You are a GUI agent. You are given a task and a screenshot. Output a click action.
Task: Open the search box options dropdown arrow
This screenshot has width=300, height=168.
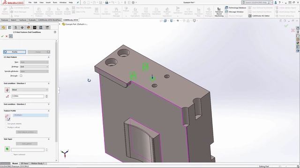coord(272,2)
